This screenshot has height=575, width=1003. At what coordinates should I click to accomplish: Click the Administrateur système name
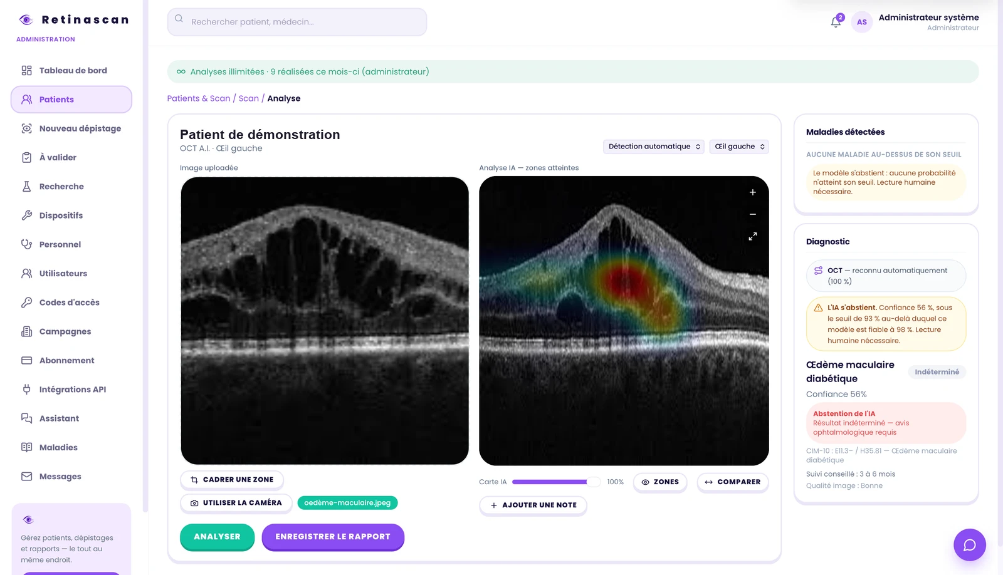click(929, 18)
